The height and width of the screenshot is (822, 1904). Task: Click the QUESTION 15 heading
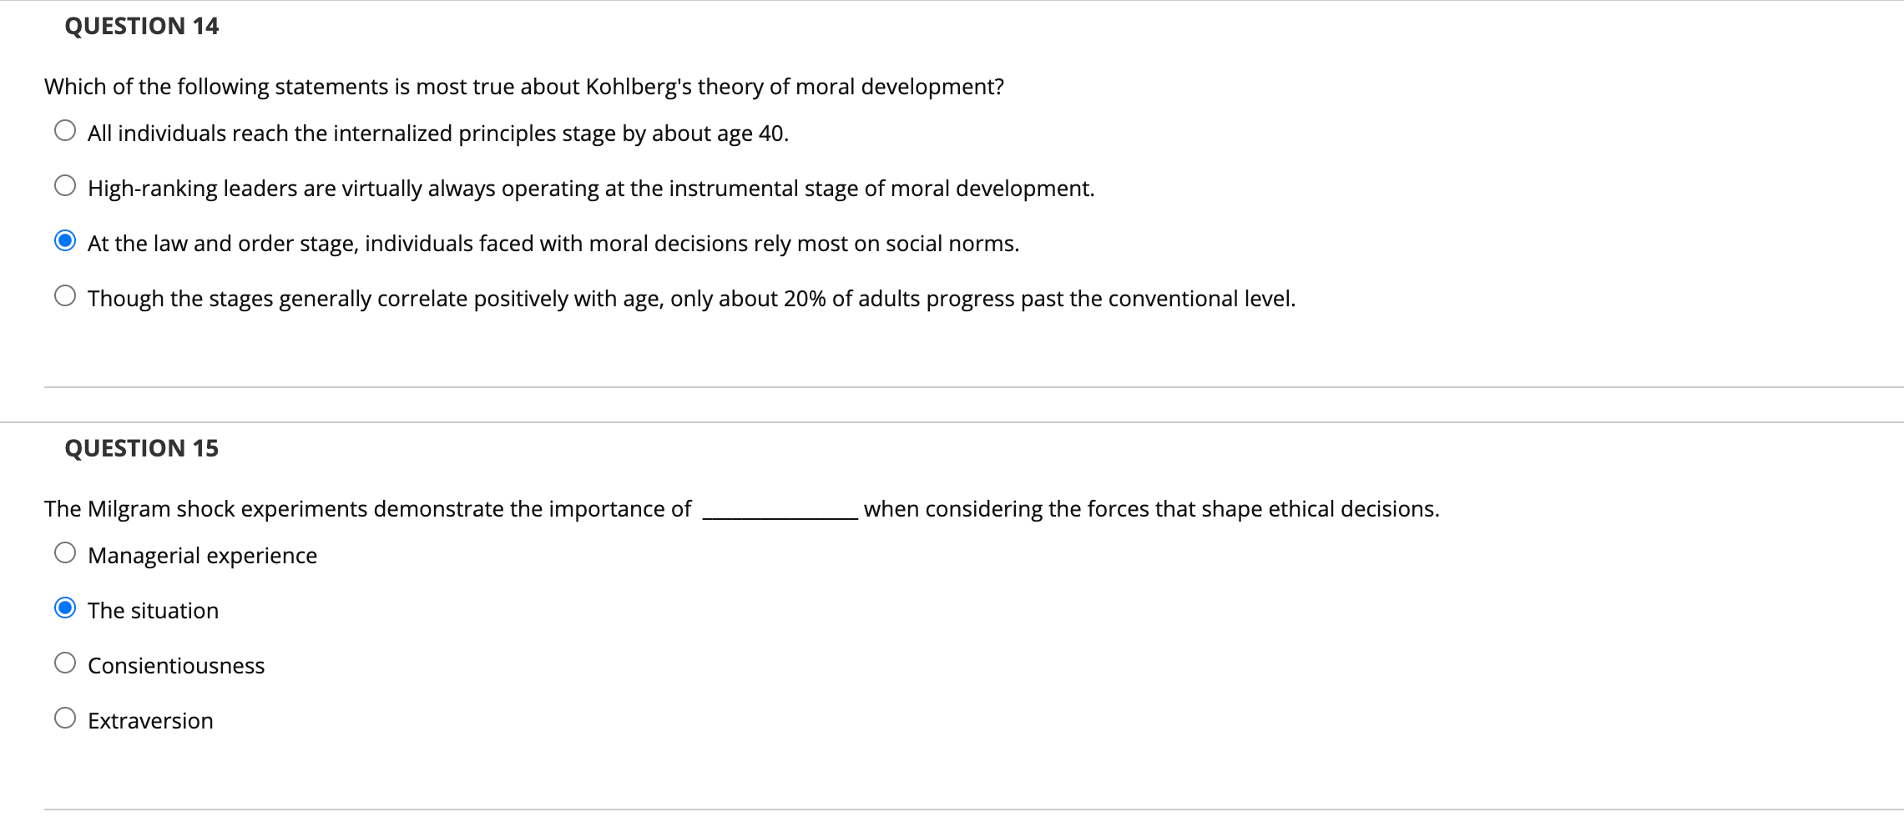pyautogui.click(x=142, y=448)
